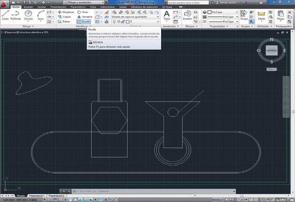
Task: Pick the Arco tool
Action: [40, 15]
